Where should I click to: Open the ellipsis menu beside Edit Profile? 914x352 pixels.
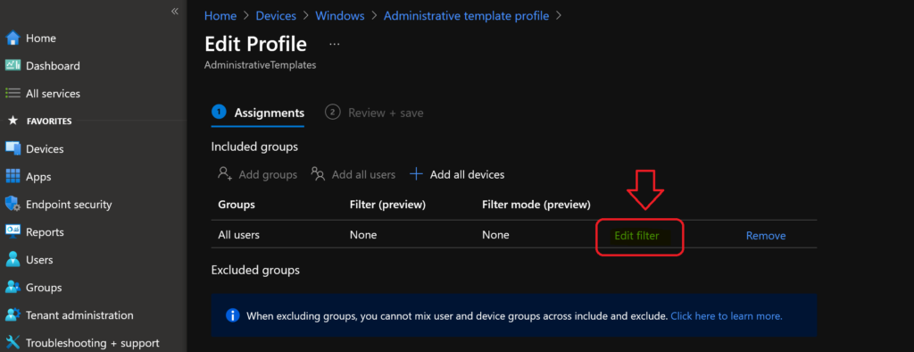[335, 45]
